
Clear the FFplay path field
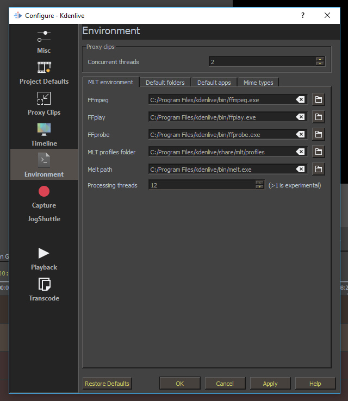click(300, 117)
